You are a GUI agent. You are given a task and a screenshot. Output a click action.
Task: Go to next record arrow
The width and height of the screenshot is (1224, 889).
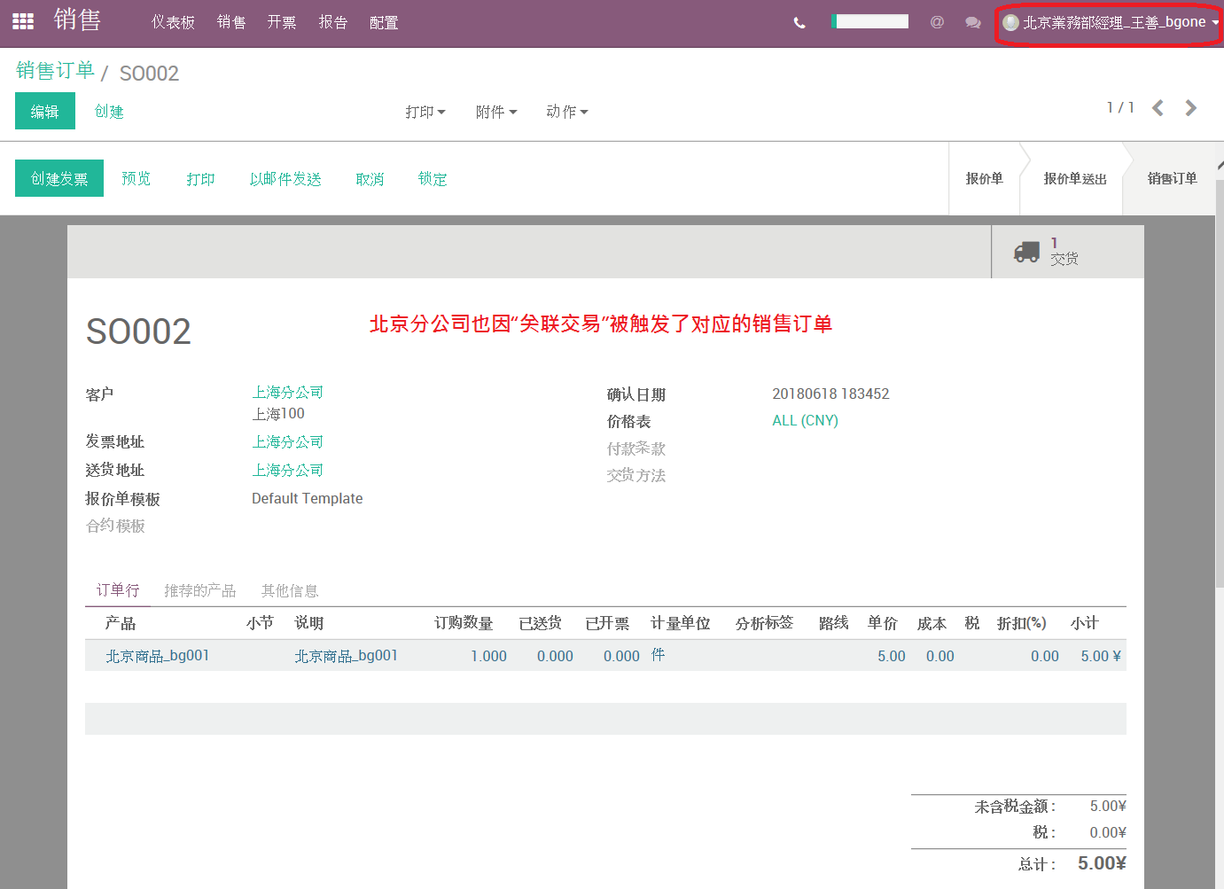(1191, 108)
